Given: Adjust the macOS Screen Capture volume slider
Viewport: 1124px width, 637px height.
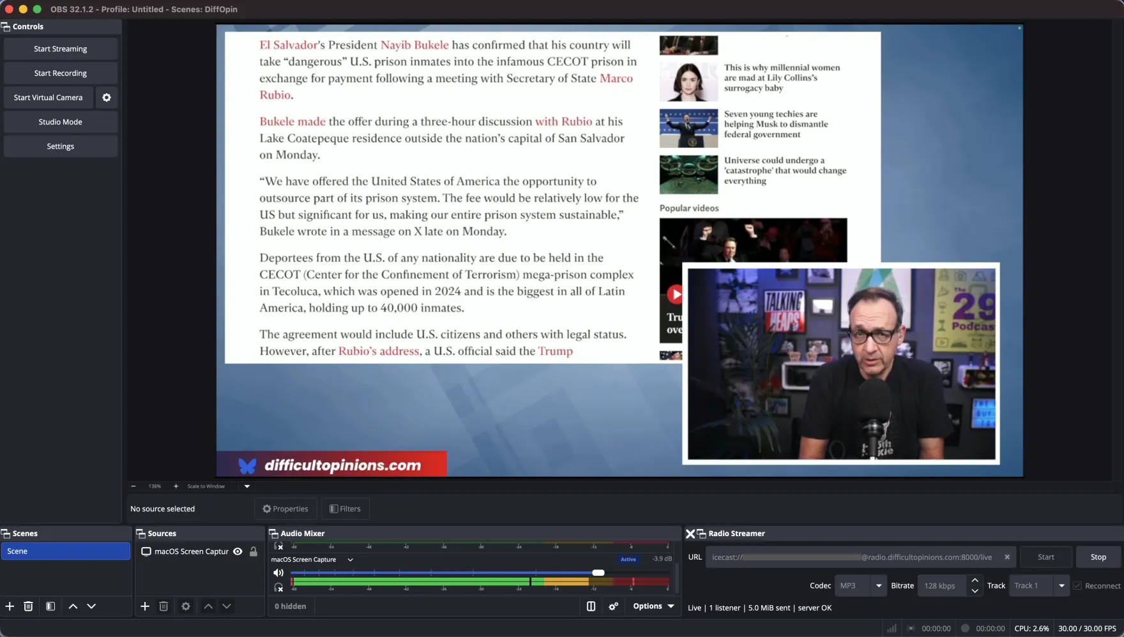Looking at the screenshot, I should pos(598,573).
